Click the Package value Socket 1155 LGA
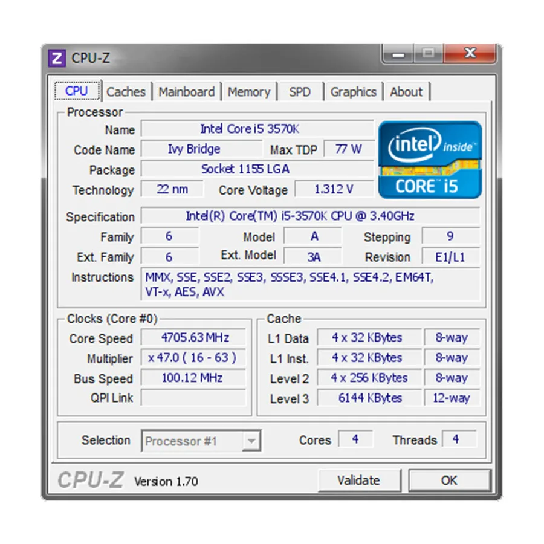 tap(257, 169)
